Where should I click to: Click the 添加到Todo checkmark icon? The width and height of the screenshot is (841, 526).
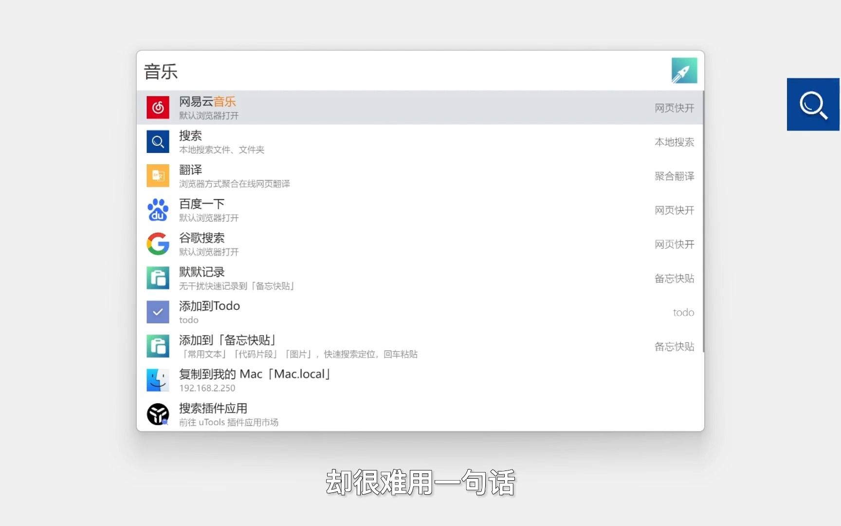(x=157, y=312)
